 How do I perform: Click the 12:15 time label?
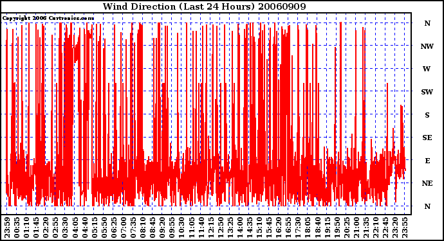[211, 228]
